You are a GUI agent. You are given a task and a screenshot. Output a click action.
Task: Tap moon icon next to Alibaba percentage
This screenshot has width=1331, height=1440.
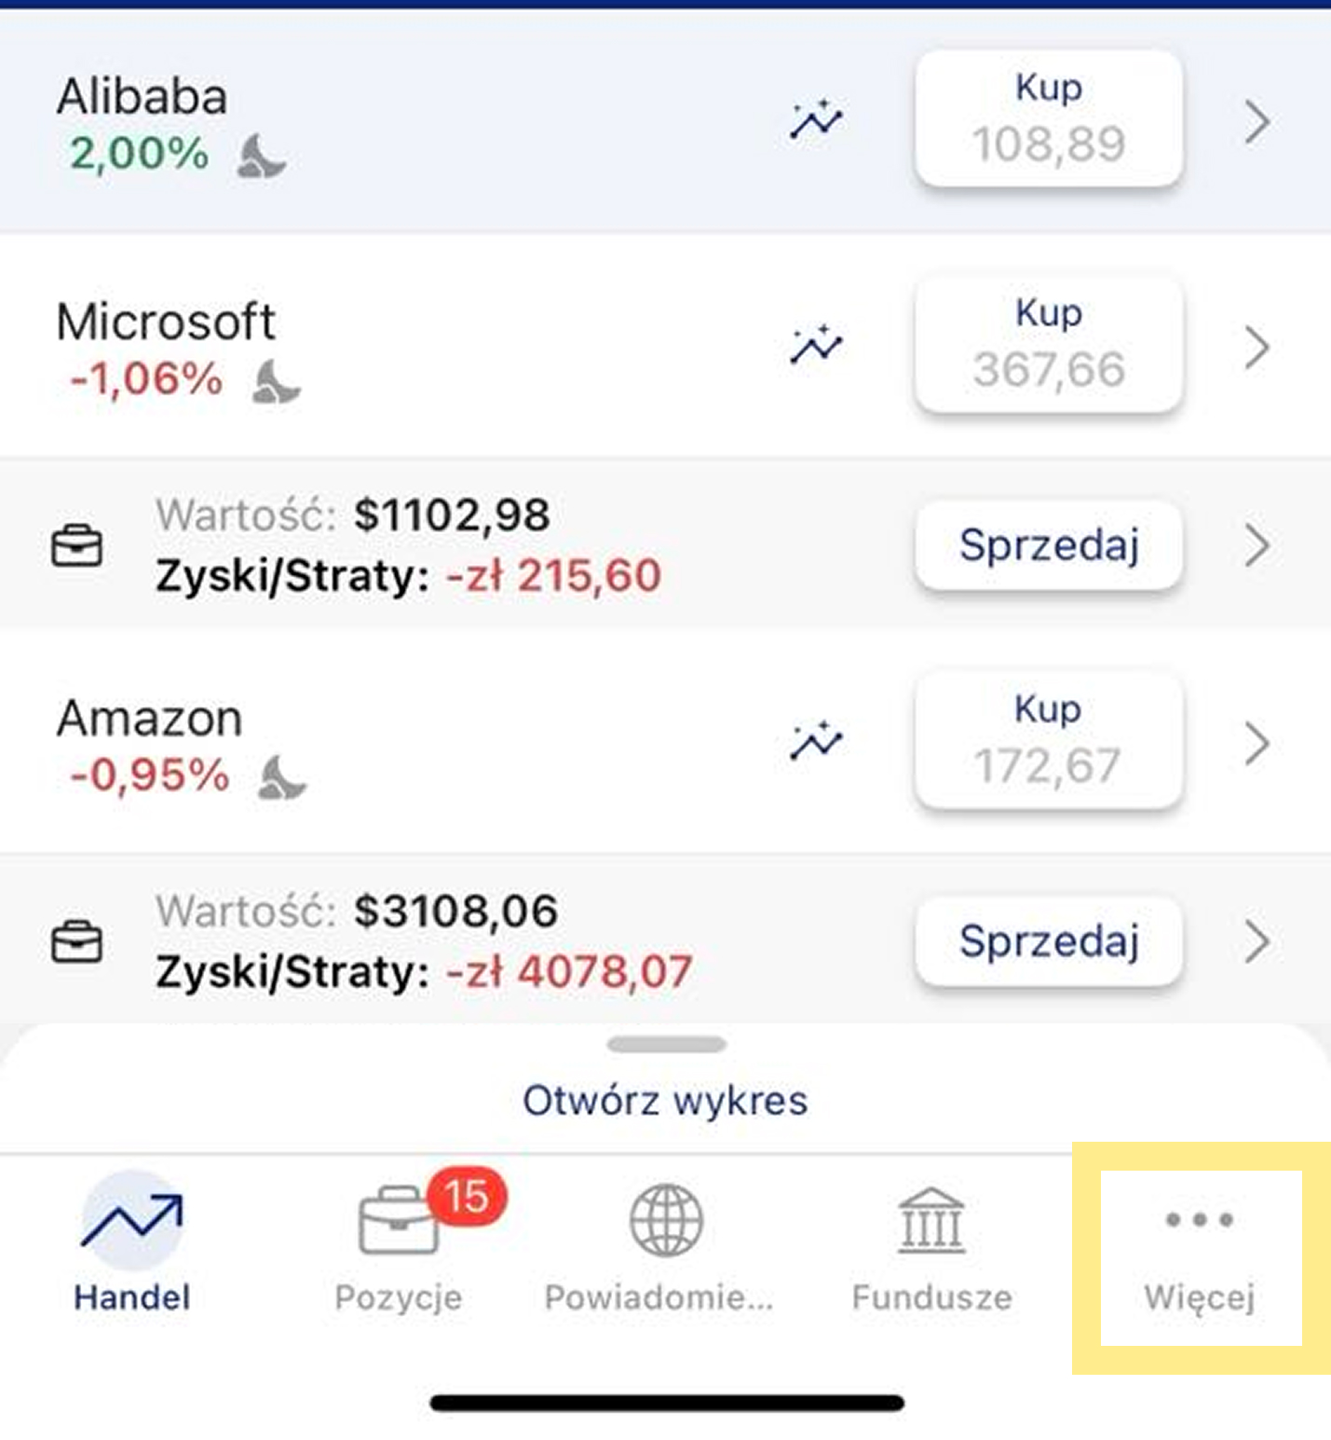(261, 156)
